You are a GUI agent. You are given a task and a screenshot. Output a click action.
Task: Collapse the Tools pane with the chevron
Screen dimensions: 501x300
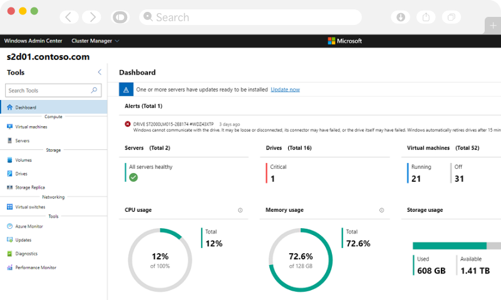100,72
